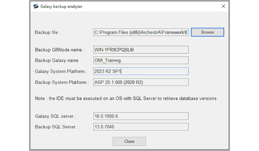Close the dialog with the X button
This screenshot has width=259, height=151.
(x=223, y=6)
